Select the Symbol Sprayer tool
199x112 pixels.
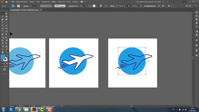2,46
